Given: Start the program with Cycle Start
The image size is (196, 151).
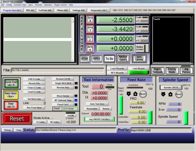Looking at the screenshot, I should tap(11, 83).
